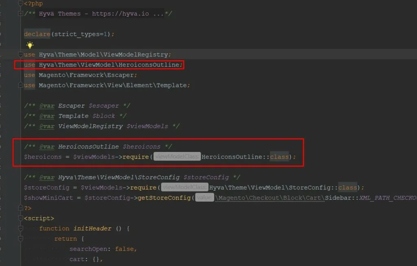The width and height of the screenshot is (417, 266).
Task: Click the yellow lightbulb quick-fix icon
Action: click(x=30, y=45)
